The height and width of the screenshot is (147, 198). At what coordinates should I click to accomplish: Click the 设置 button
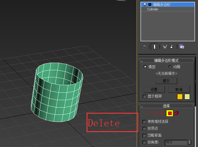pyautogui.click(x=154, y=89)
